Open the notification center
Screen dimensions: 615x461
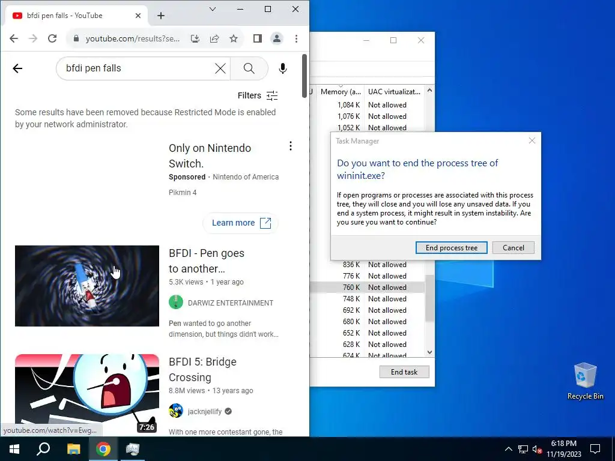[x=595, y=449]
